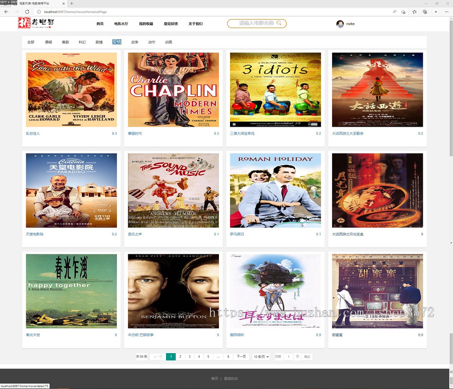Open 意见反馈 navigation item

tap(171, 24)
